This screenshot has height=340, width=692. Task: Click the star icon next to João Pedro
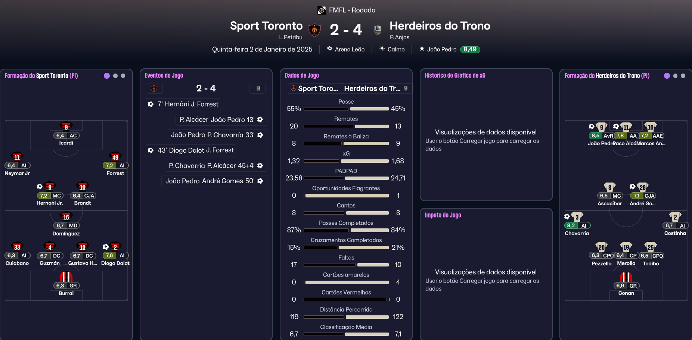click(422, 49)
